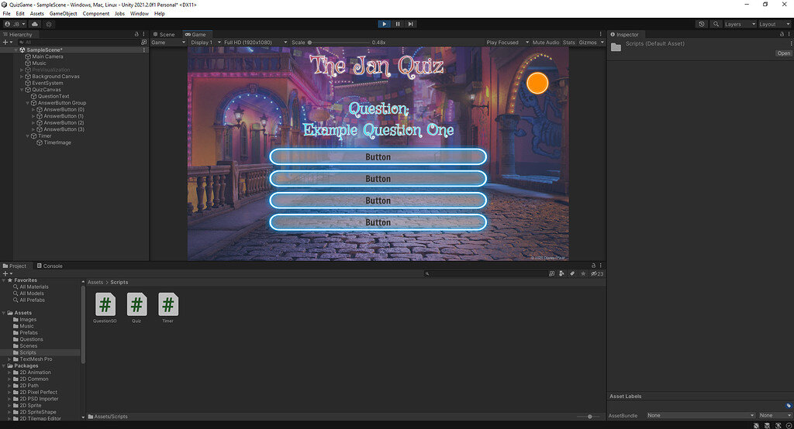Click the Hierarchy plus create button
Image resolution: width=794 pixels, height=429 pixels.
pyautogui.click(x=7, y=42)
